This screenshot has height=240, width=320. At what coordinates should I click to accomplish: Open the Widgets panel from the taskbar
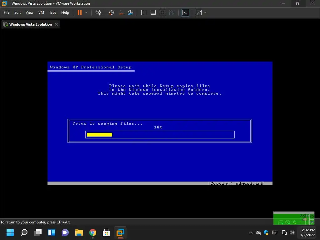point(52,232)
